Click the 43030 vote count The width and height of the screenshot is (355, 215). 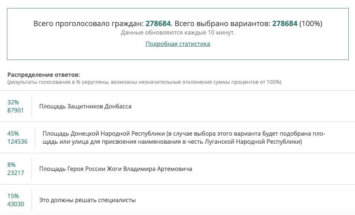click(15, 204)
